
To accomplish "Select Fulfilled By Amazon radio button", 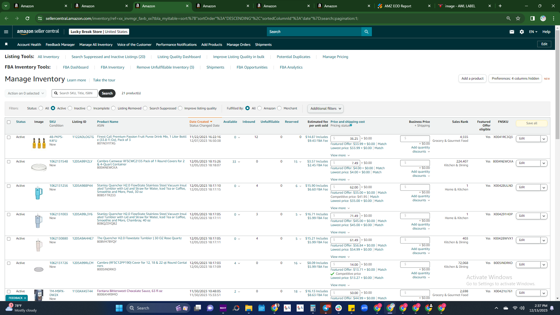I will tap(260, 108).
